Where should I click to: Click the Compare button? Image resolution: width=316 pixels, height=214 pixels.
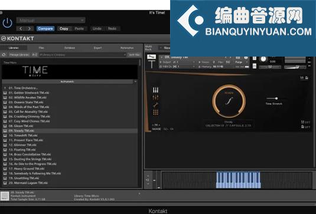tap(45, 28)
